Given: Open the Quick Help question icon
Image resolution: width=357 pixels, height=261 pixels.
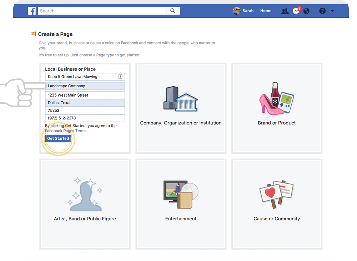Looking at the screenshot, I should coord(322,11).
